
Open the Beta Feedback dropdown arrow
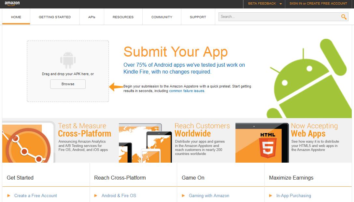281,4
